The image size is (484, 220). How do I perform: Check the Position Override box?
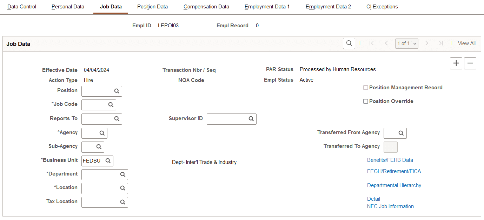click(x=366, y=101)
